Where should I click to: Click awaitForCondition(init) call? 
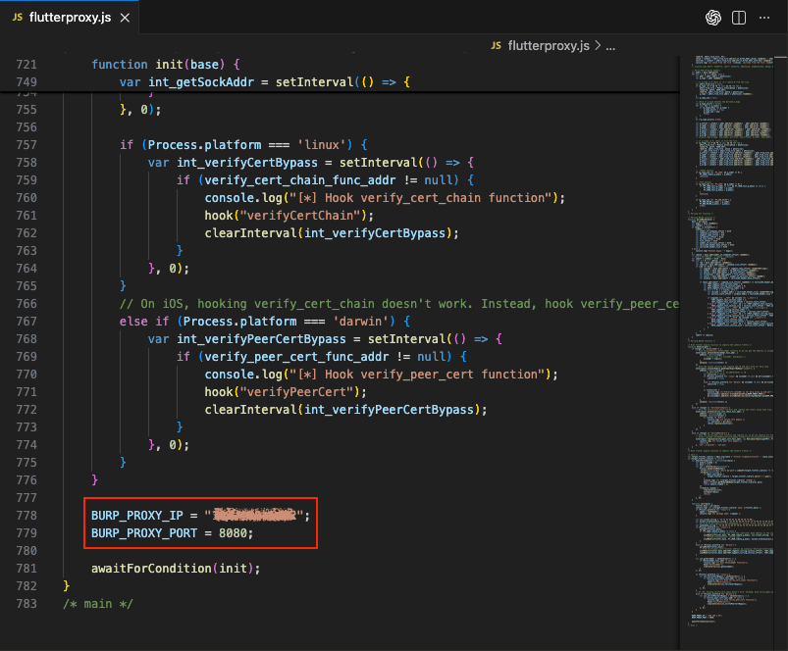tap(176, 569)
